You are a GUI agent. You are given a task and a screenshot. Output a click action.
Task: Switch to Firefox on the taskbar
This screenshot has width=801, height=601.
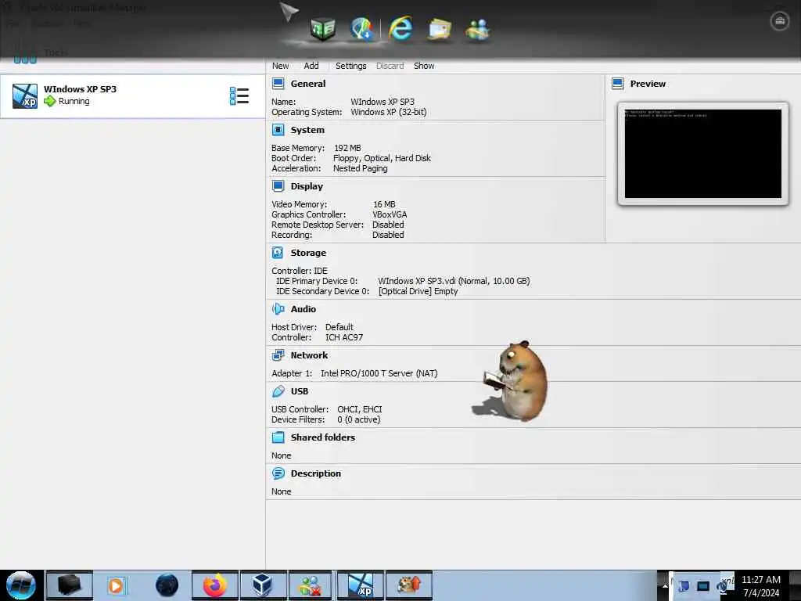coord(215,585)
